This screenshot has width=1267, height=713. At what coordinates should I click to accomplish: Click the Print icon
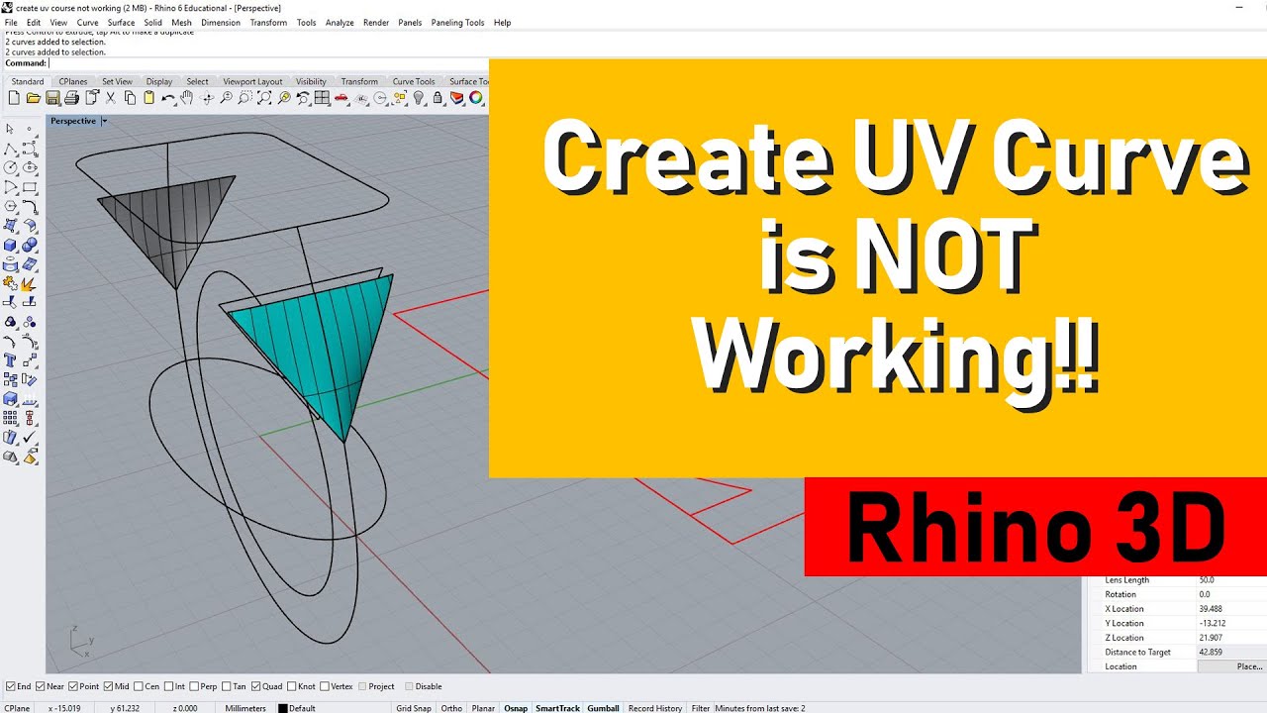pyautogui.click(x=71, y=98)
